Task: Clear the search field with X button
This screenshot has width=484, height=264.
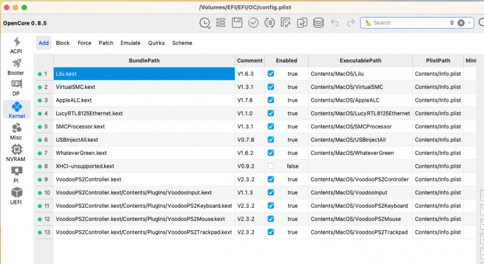Action: point(461,23)
